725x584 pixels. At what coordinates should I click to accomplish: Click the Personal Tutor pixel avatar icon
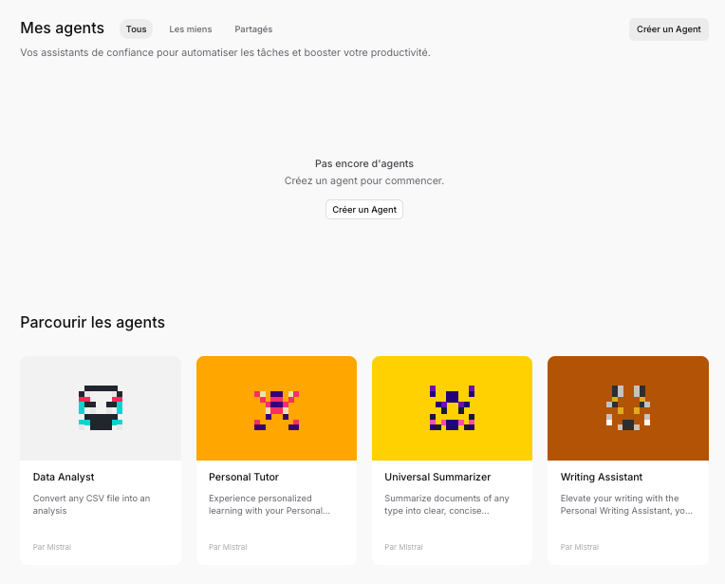[x=276, y=409]
